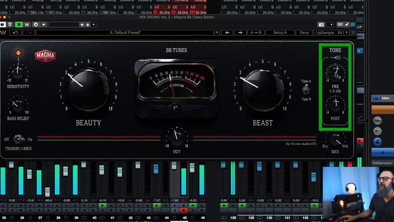
Task: Click the Out level knob
Action: pos(177,138)
